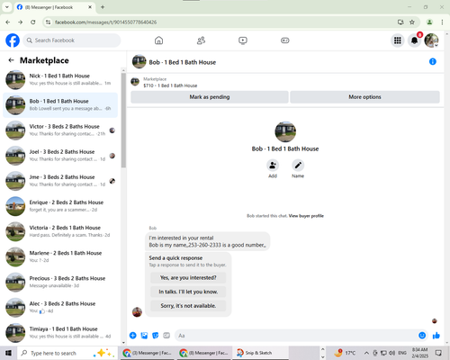This screenshot has height=360, width=450.
Task: Click the browser forward arrow
Action: click(x=20, y=22)
